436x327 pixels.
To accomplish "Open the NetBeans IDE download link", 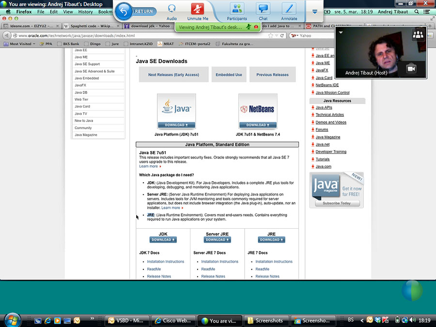I will click(x=327, y=85).
